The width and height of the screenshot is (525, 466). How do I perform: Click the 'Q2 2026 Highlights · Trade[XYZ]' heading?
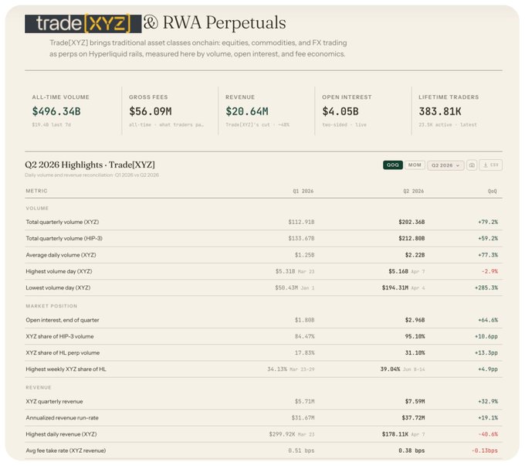(x=90, y=165)
